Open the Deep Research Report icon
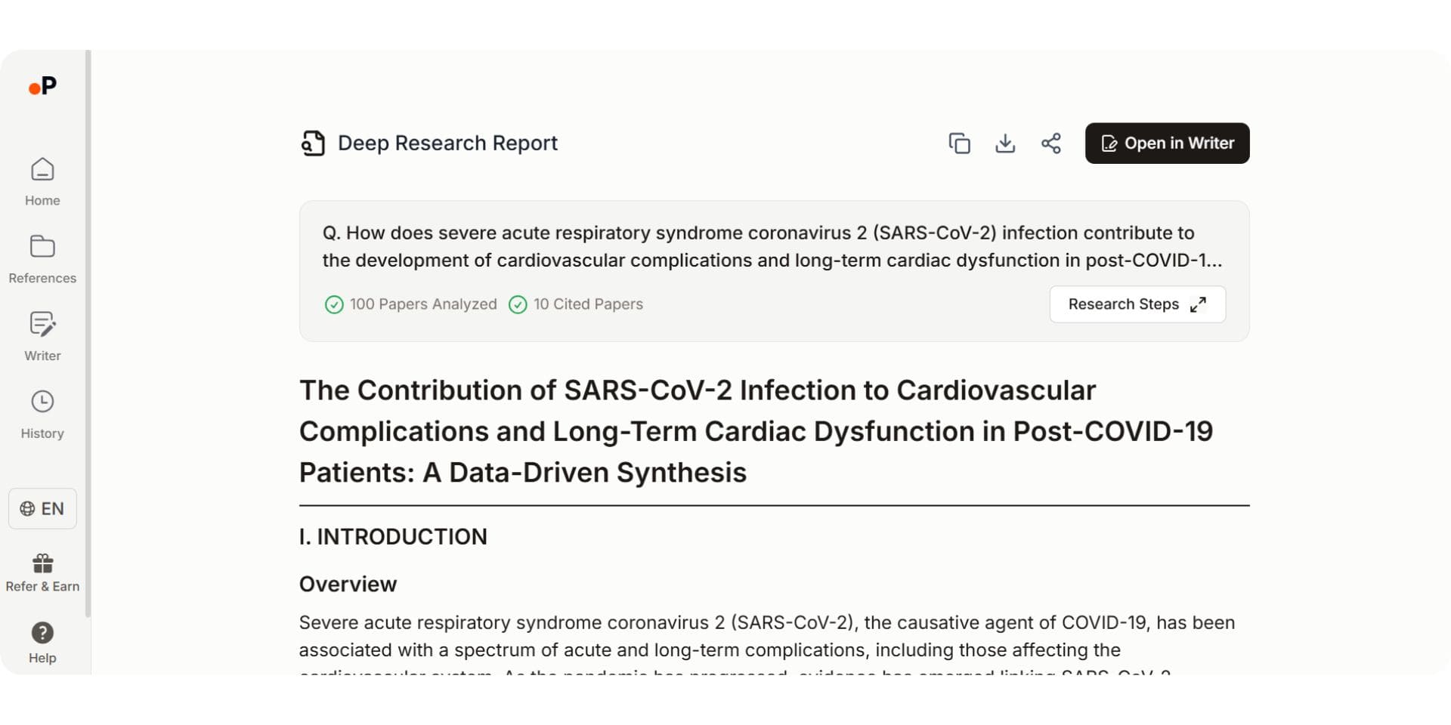 coord(313,143)
